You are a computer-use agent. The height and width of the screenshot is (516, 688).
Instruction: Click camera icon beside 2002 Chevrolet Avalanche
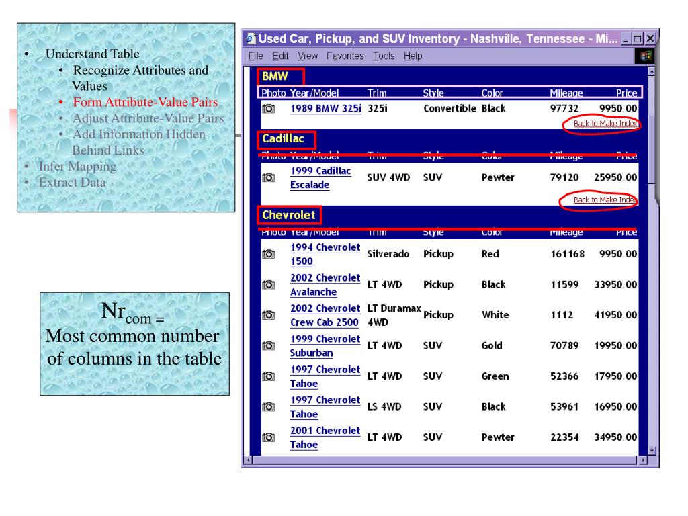tap(269, 285)
